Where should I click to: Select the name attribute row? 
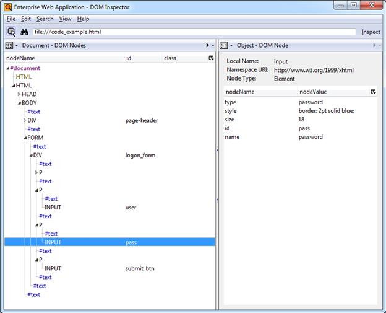tap(300, 137)
